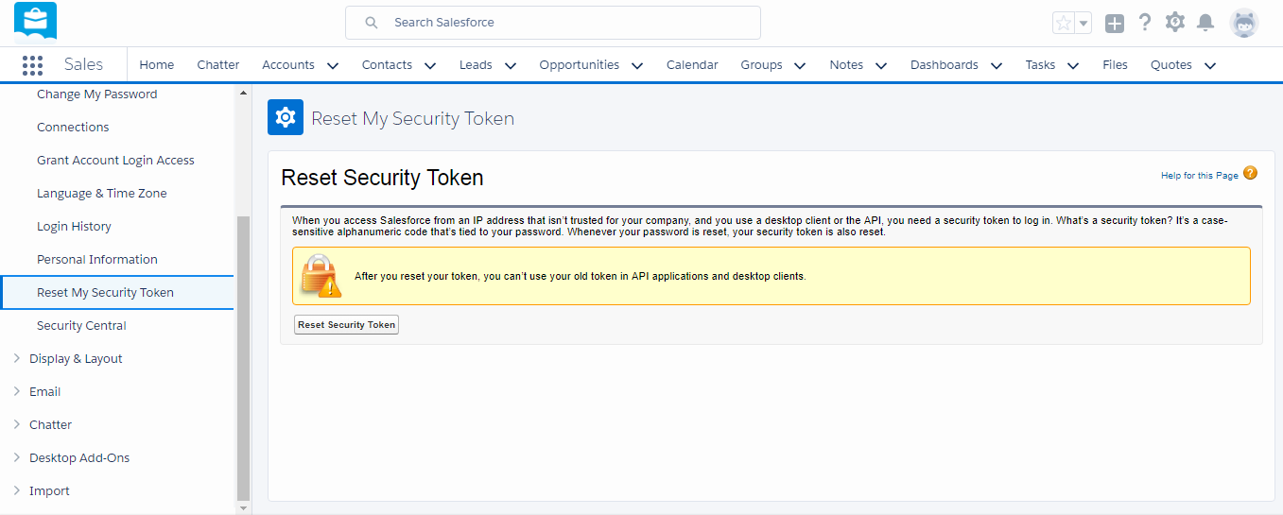Viewport: 1283px width, 515px height.
Task: Select Grant Account Login Access
Action: coord(115,161)
